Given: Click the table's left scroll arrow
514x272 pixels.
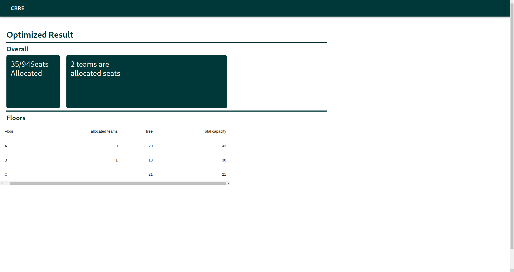Looking at the screenshot, I should 2,183.
